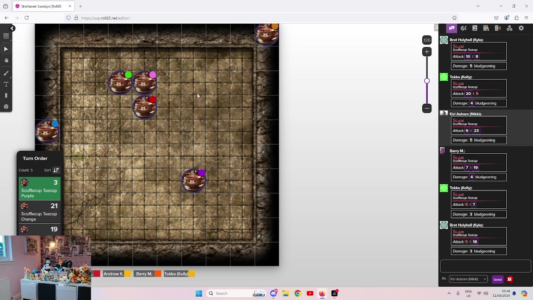Open the Collections tab
This screenshot has height=300, width=533.
509,28
